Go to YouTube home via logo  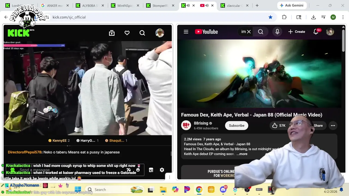[x=206, y=32]
